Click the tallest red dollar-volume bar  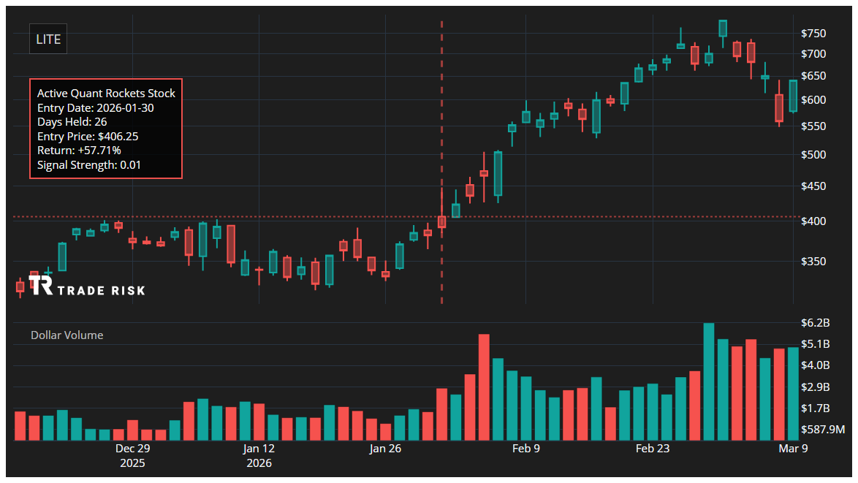tap(484, 387)
